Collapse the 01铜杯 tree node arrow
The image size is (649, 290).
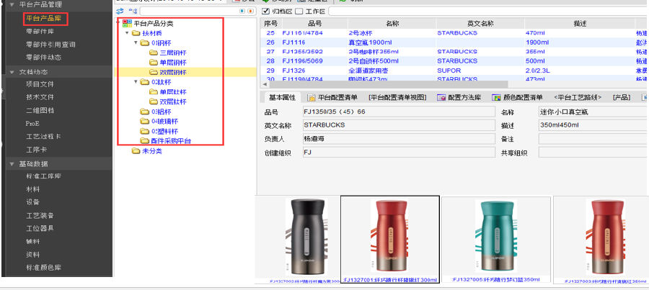(x=136, y=43)
